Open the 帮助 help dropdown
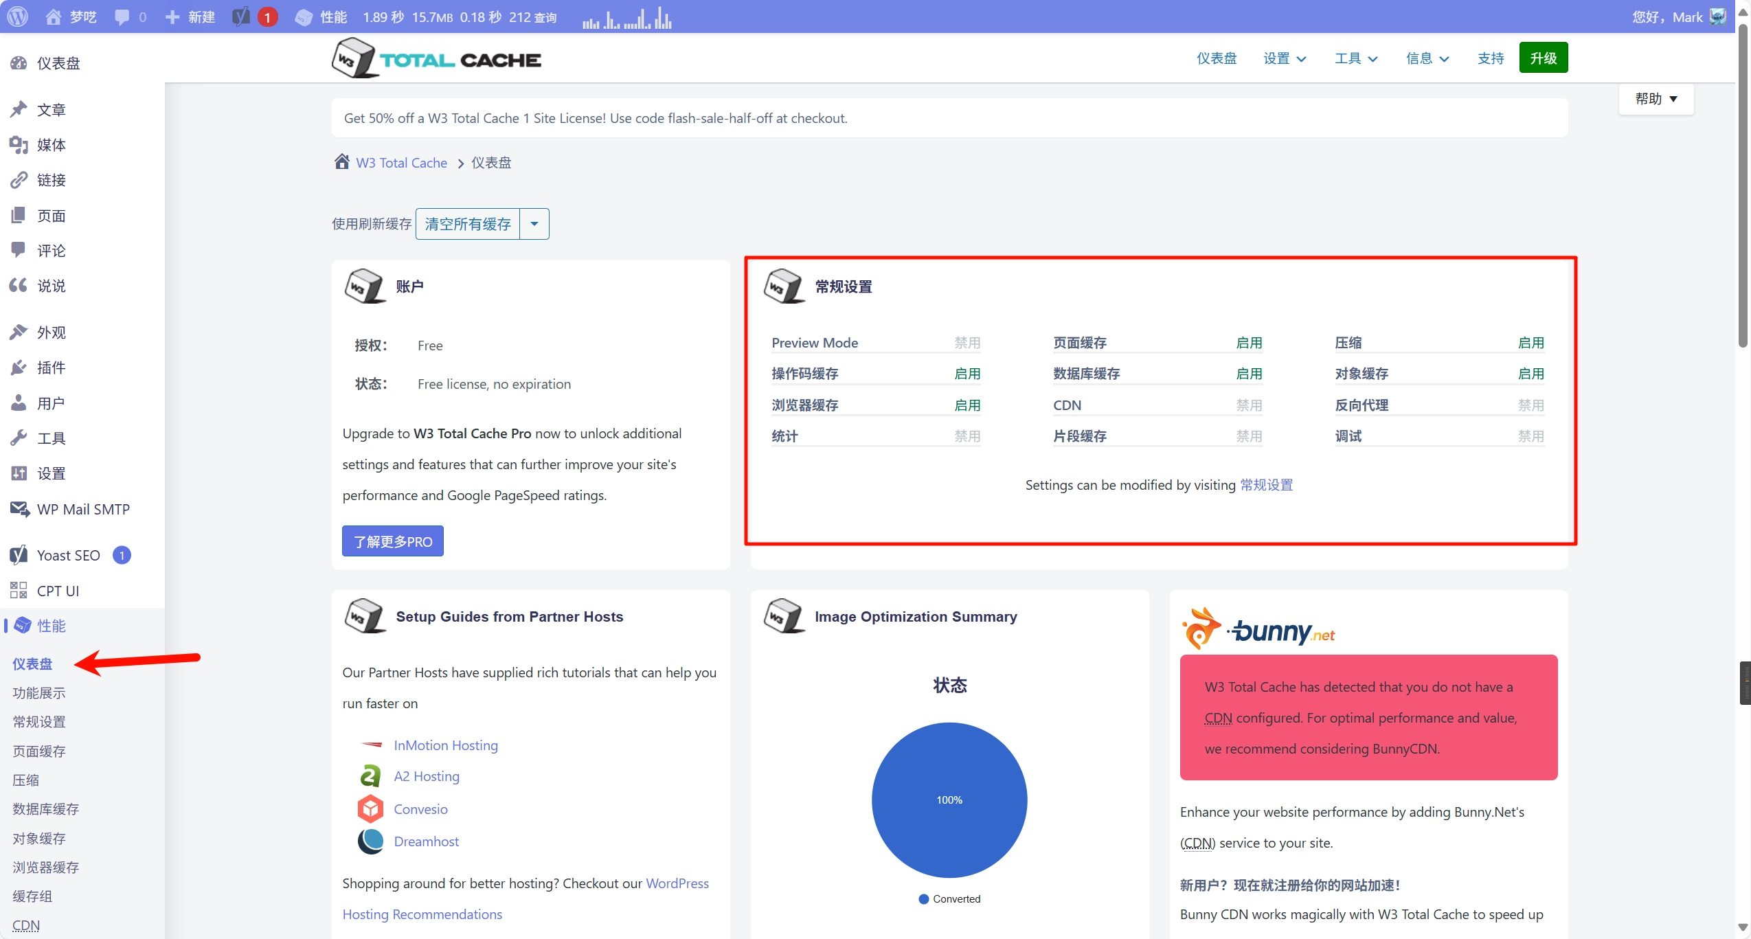The width and height of the screenshot is (1751, 939). coord(1656,99)
